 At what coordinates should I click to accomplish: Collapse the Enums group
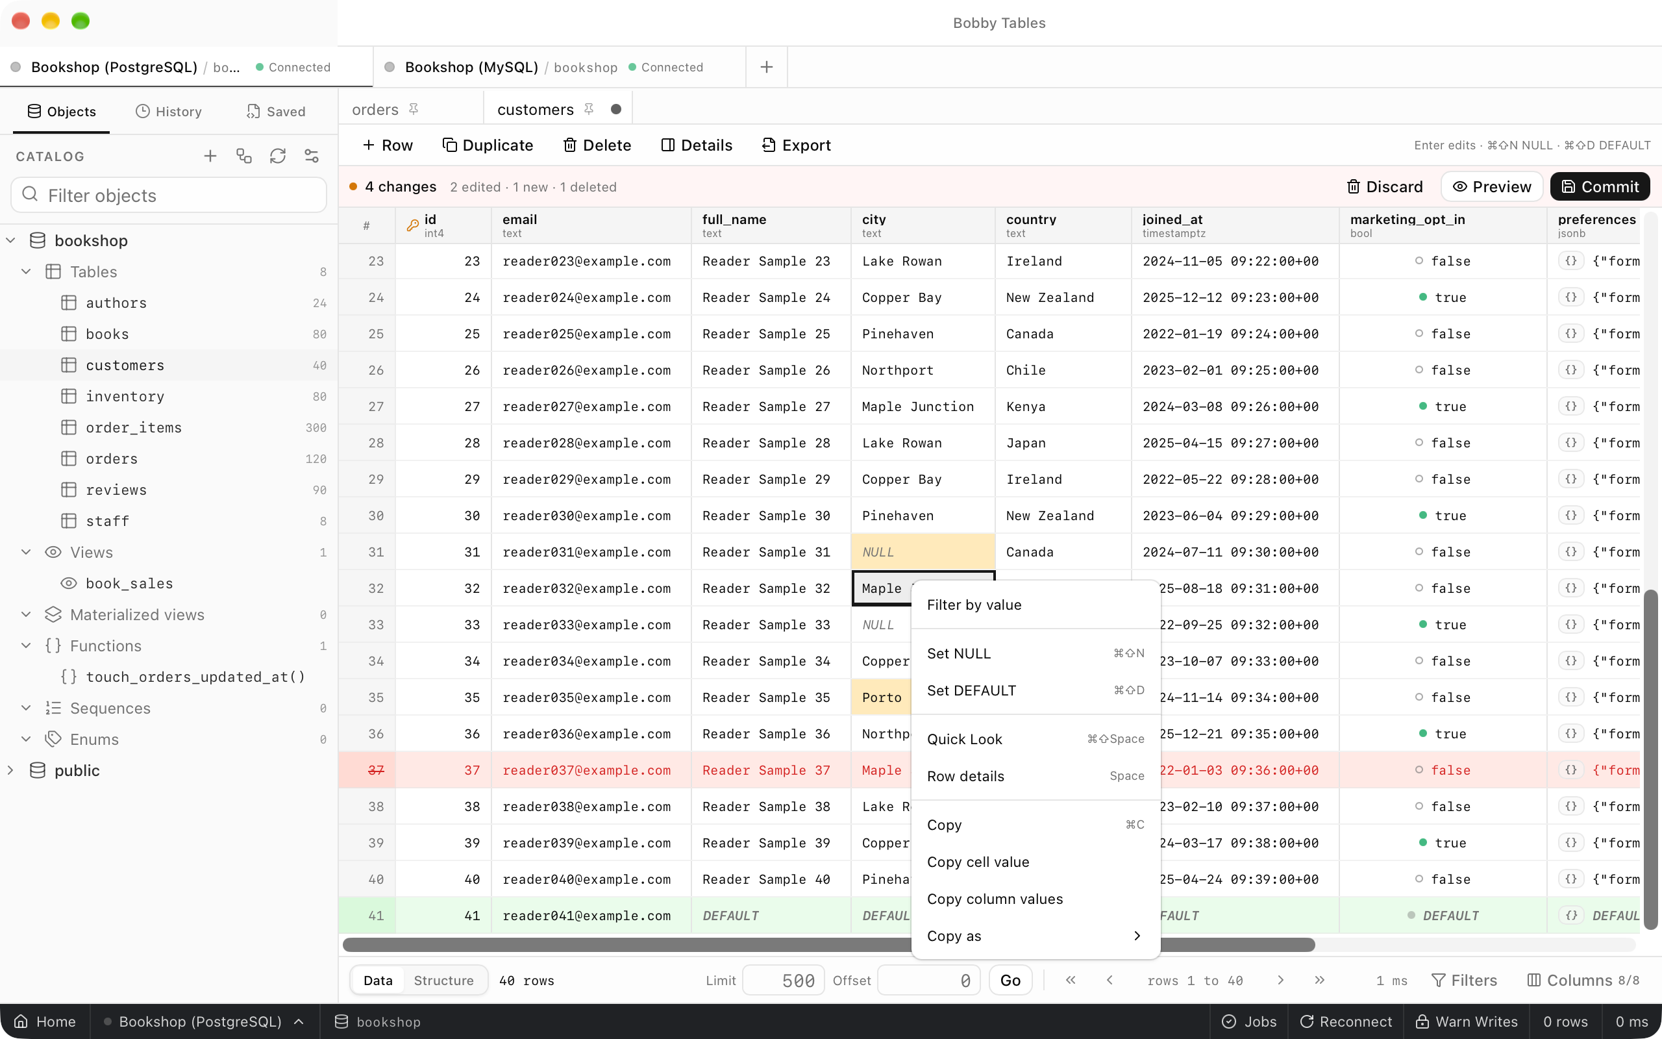coord(26,739)
